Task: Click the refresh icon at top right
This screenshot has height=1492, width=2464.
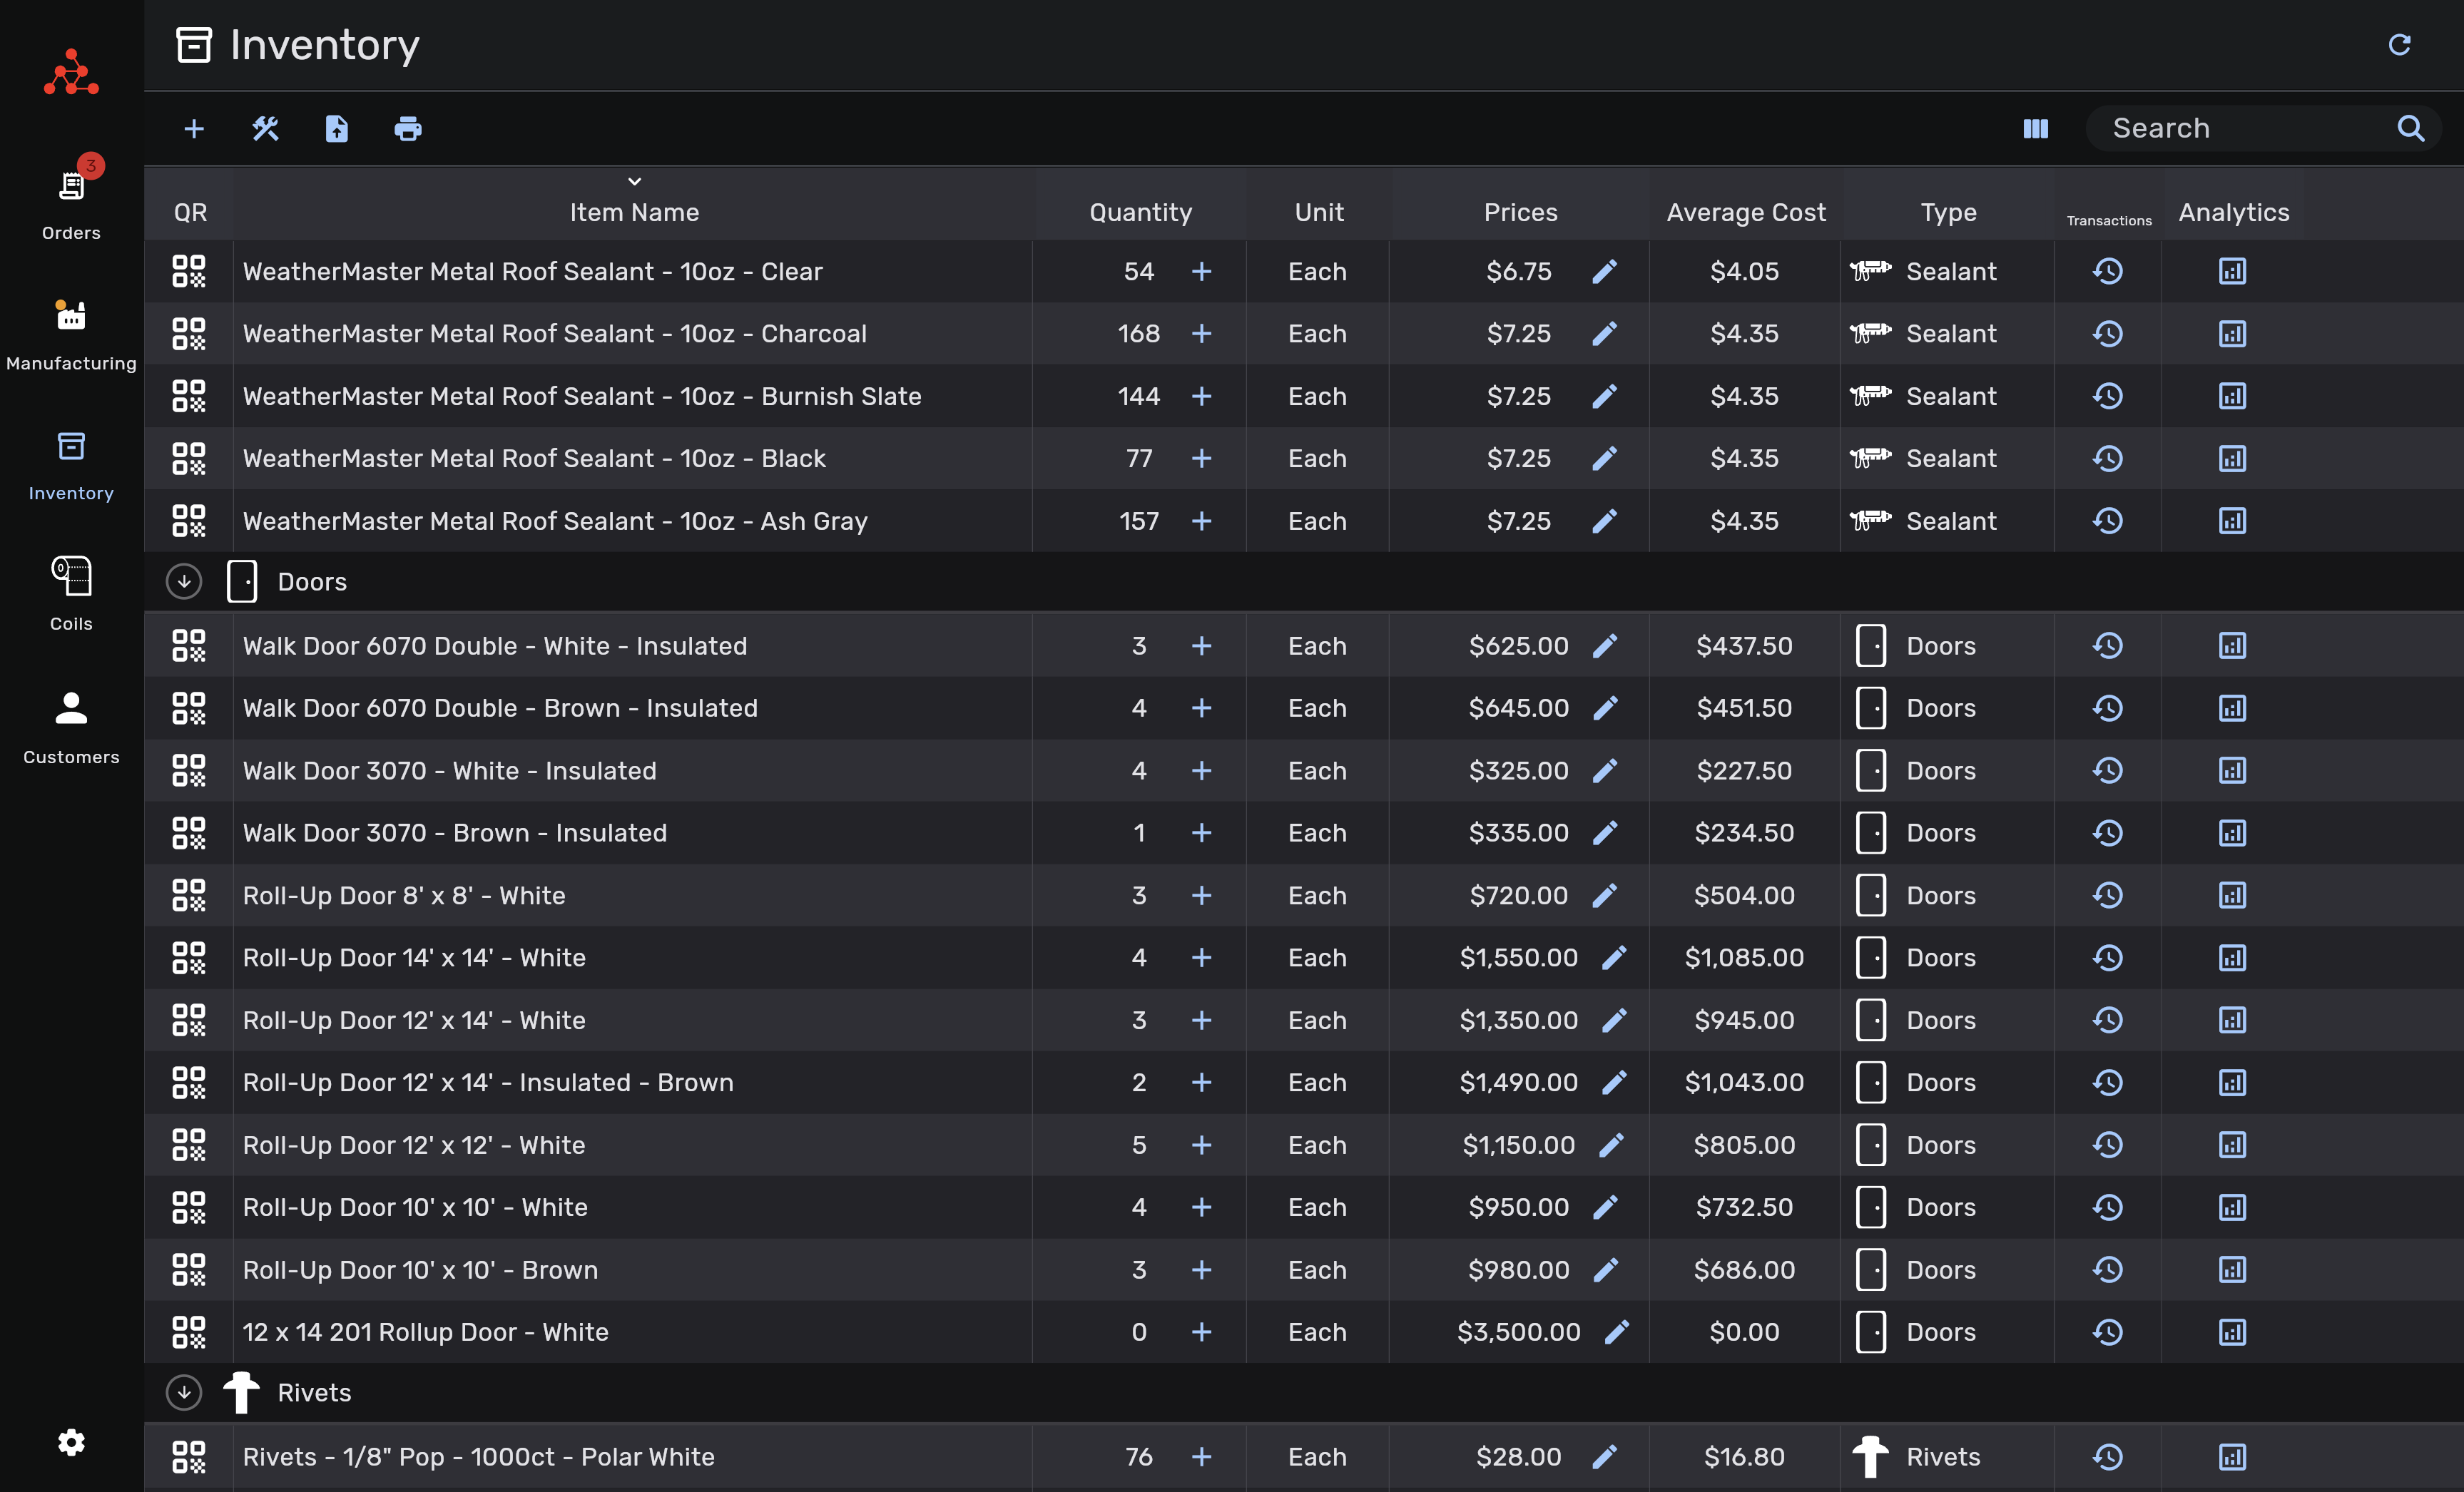Action: tap(2399, 45)
